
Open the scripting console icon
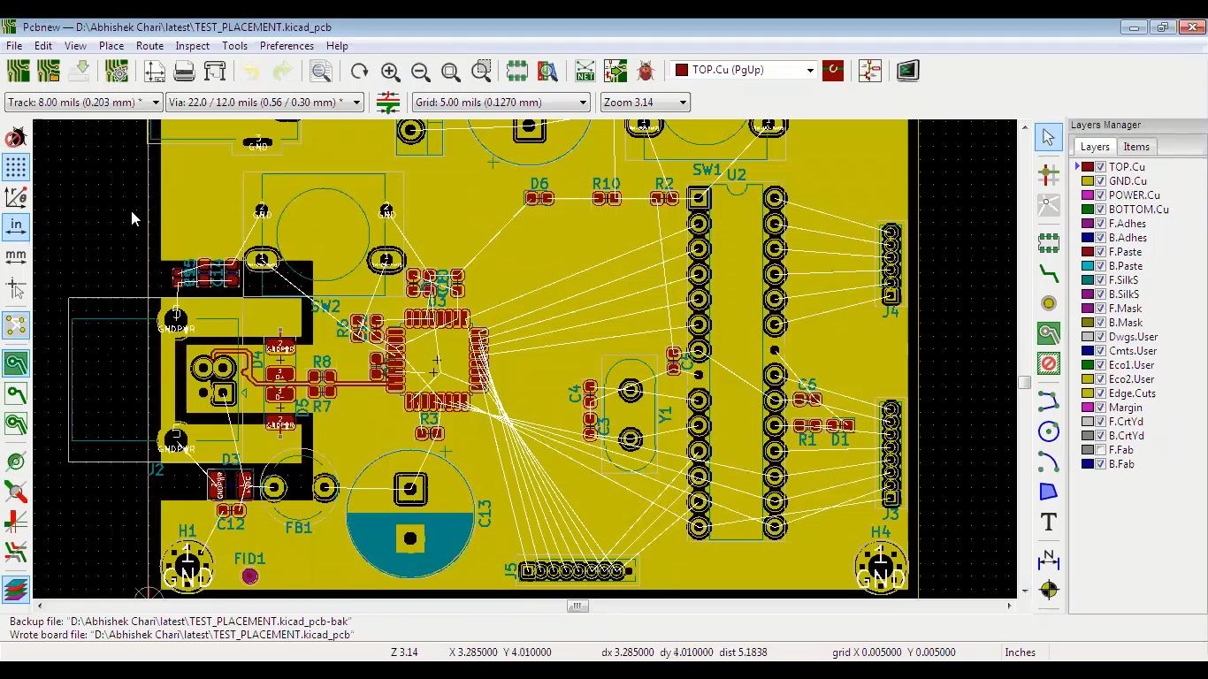coord(908,71)
